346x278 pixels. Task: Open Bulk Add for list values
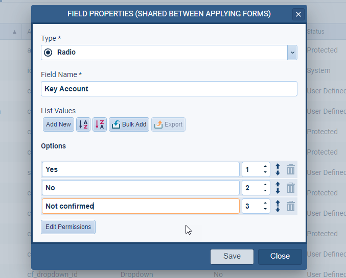tap(129, 124)
